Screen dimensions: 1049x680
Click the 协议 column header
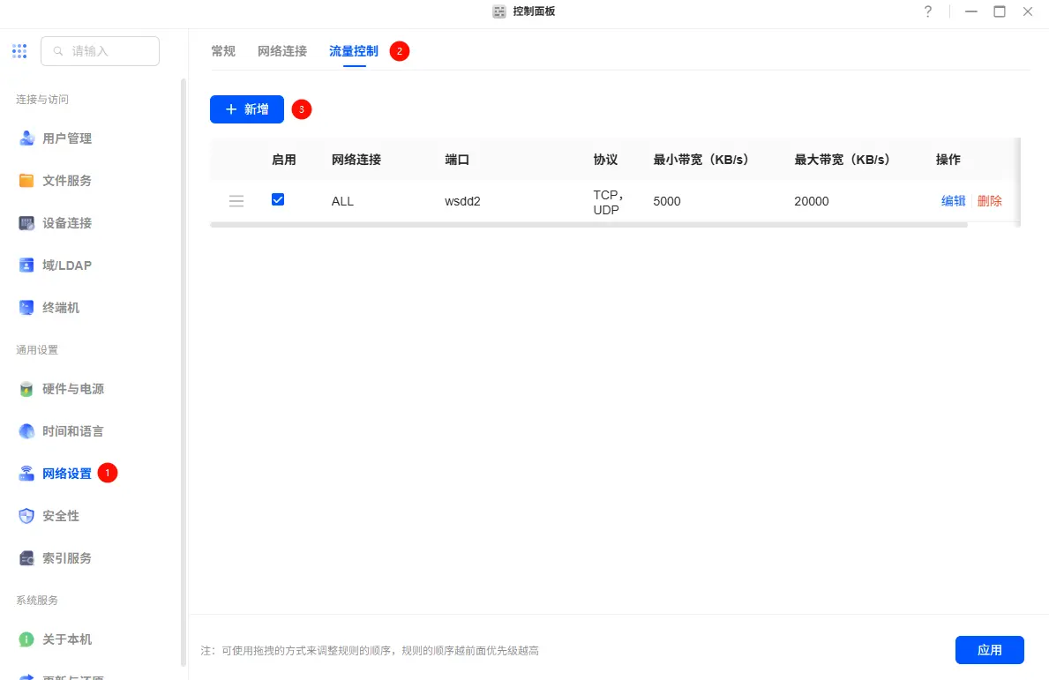point(605,159)
